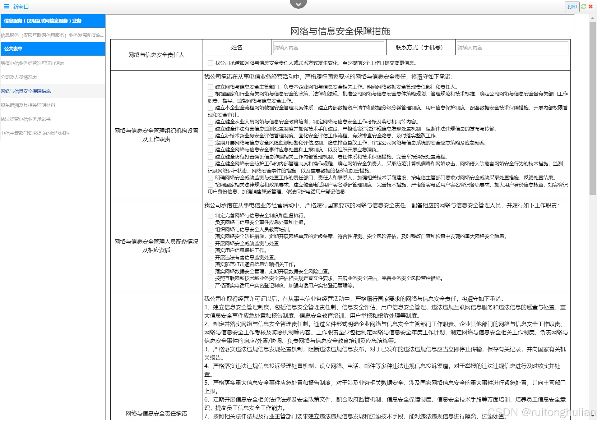Enable 落实用户信息保护工作 checkbox
Screen dimensions: 597x422
click(x=211, y=250)
